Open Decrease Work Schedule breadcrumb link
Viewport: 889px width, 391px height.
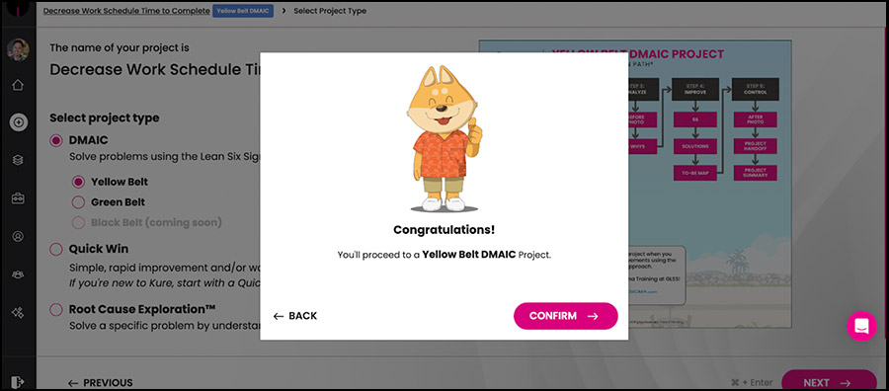(x=126, y=11)
